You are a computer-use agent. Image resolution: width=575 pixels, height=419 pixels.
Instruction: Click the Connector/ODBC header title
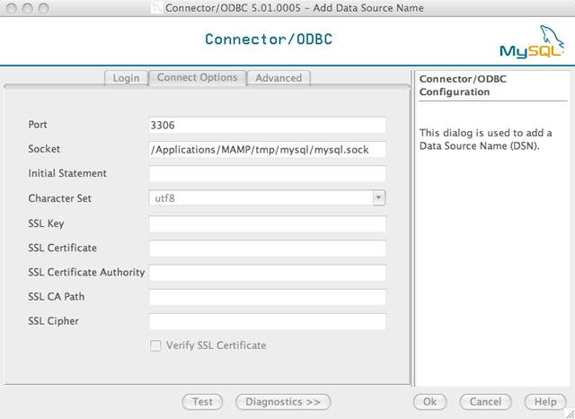pos(269,39)
